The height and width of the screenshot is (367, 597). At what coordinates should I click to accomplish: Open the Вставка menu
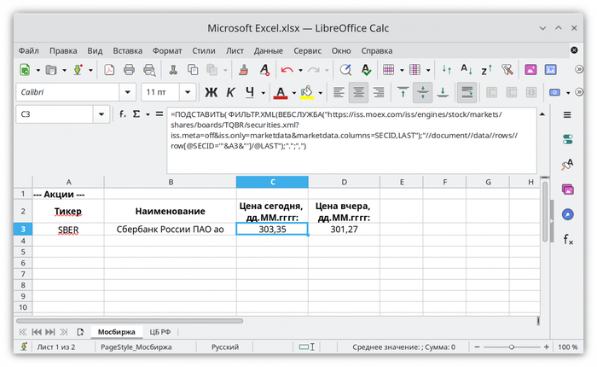pyautogui.click(x=128, y=50)
